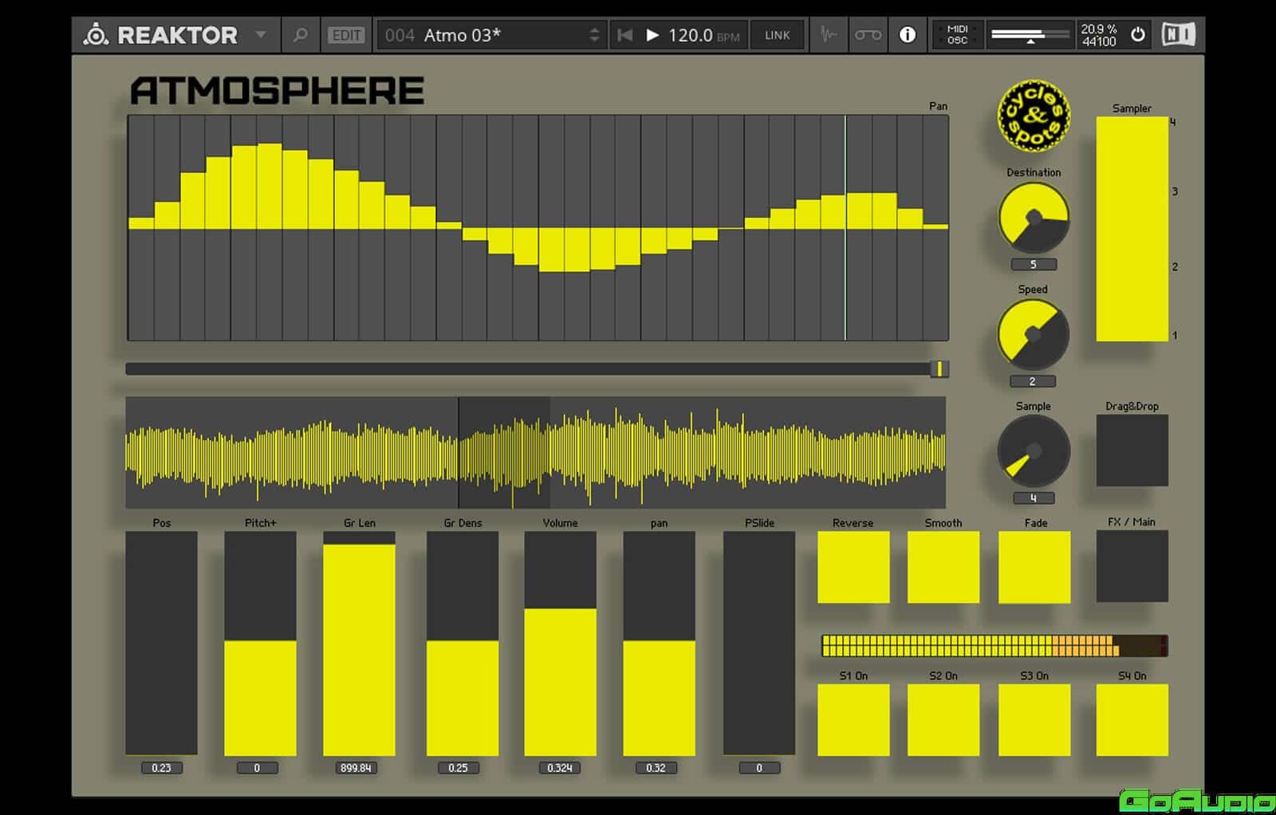
Task: Click inside the sample waveform display
Action: tap(536, 452)
